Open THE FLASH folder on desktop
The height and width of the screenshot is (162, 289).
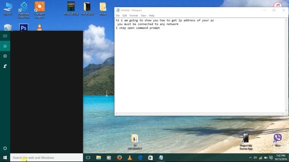87,8
